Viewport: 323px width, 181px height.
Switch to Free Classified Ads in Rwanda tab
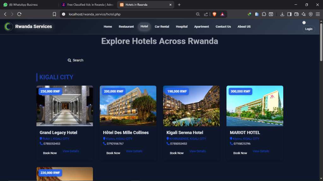click(x=88, y=4)
